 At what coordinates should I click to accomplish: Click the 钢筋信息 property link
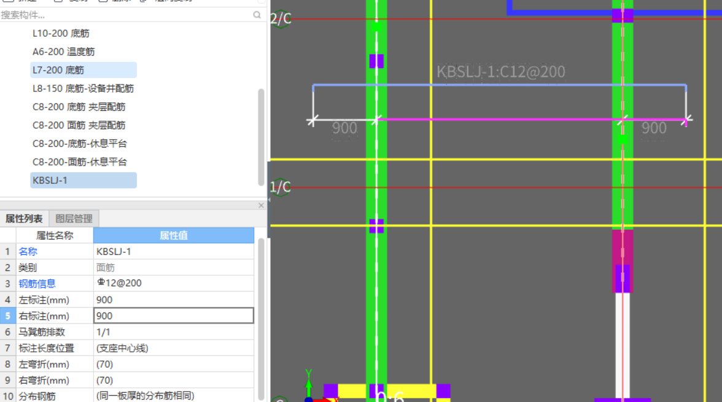(37, 284)
